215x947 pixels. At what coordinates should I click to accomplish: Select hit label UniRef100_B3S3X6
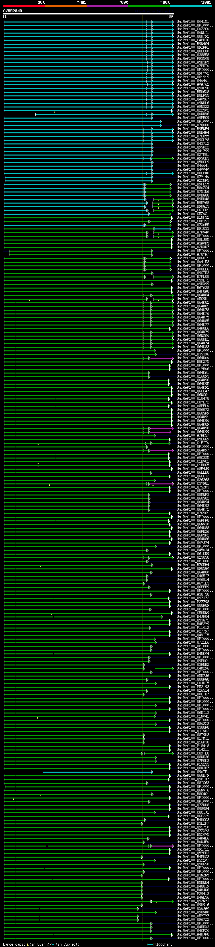click(x=193, y=354)
